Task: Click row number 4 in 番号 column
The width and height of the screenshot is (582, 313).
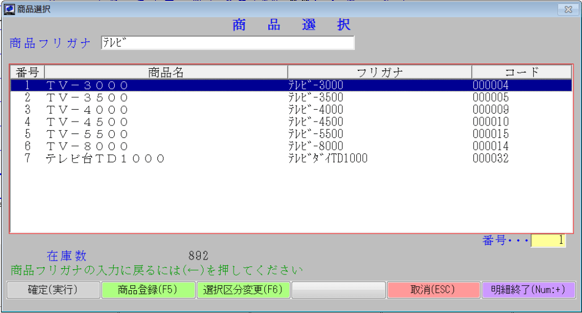Action: (28, 122)
